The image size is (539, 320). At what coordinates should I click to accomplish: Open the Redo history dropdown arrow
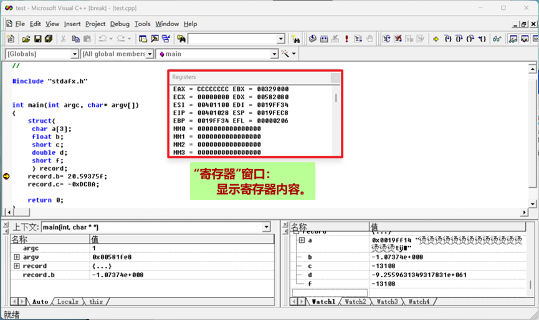[129, 39]
